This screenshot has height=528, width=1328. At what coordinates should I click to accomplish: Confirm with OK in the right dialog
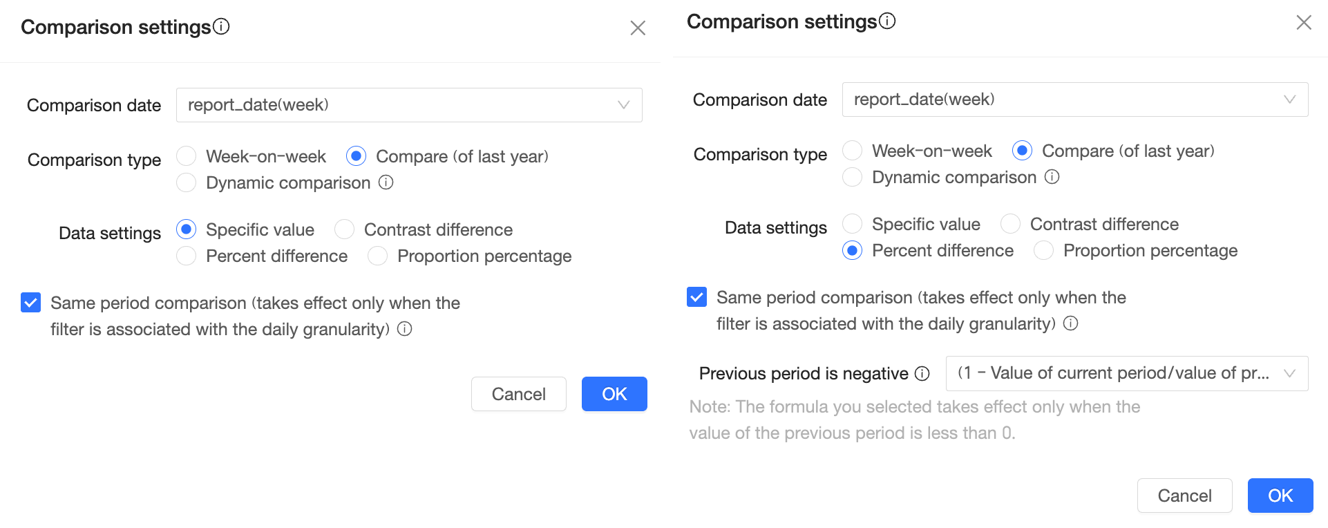pyautogui.click(x=1280, y=496)
